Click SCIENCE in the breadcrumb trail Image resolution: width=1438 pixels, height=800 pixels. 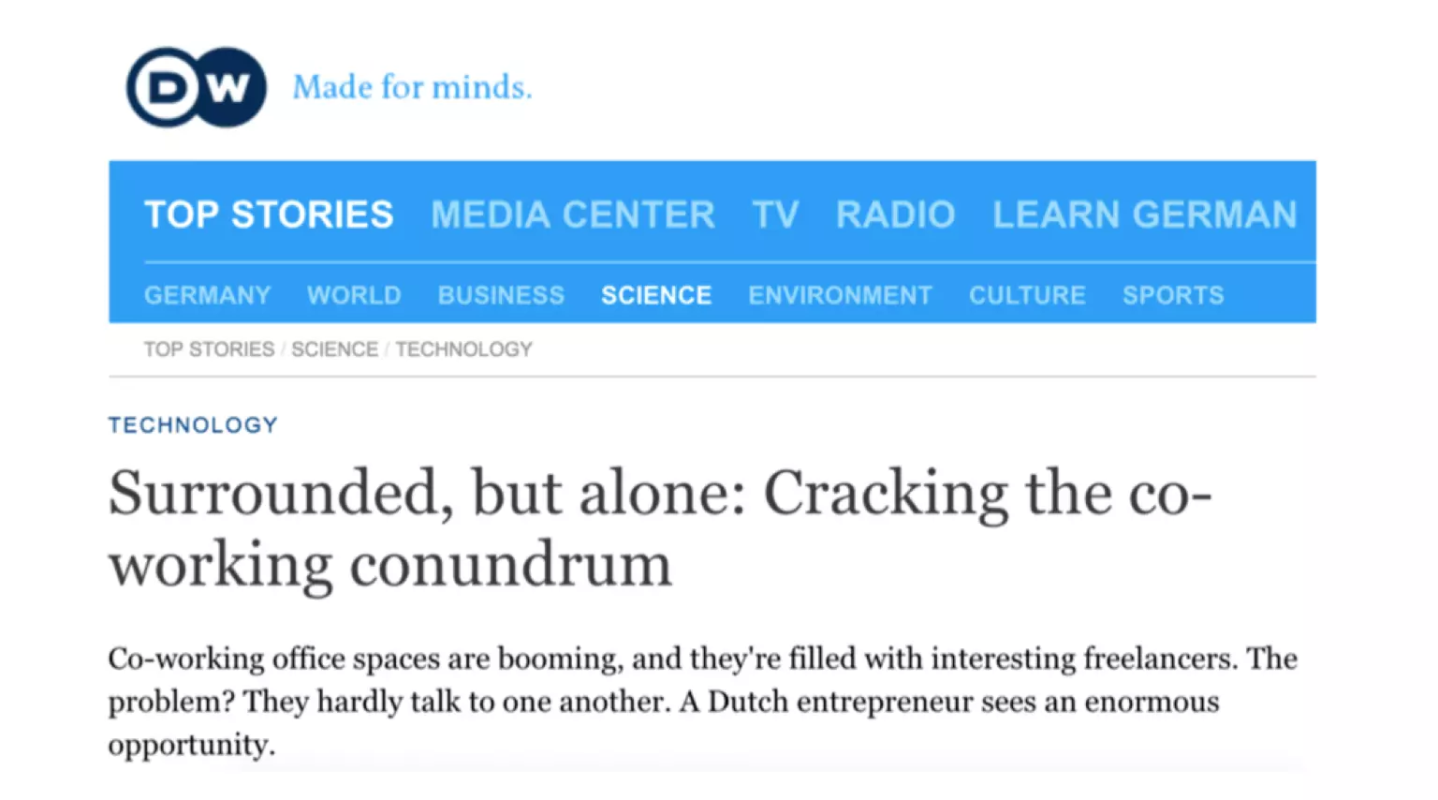(334, 349)
